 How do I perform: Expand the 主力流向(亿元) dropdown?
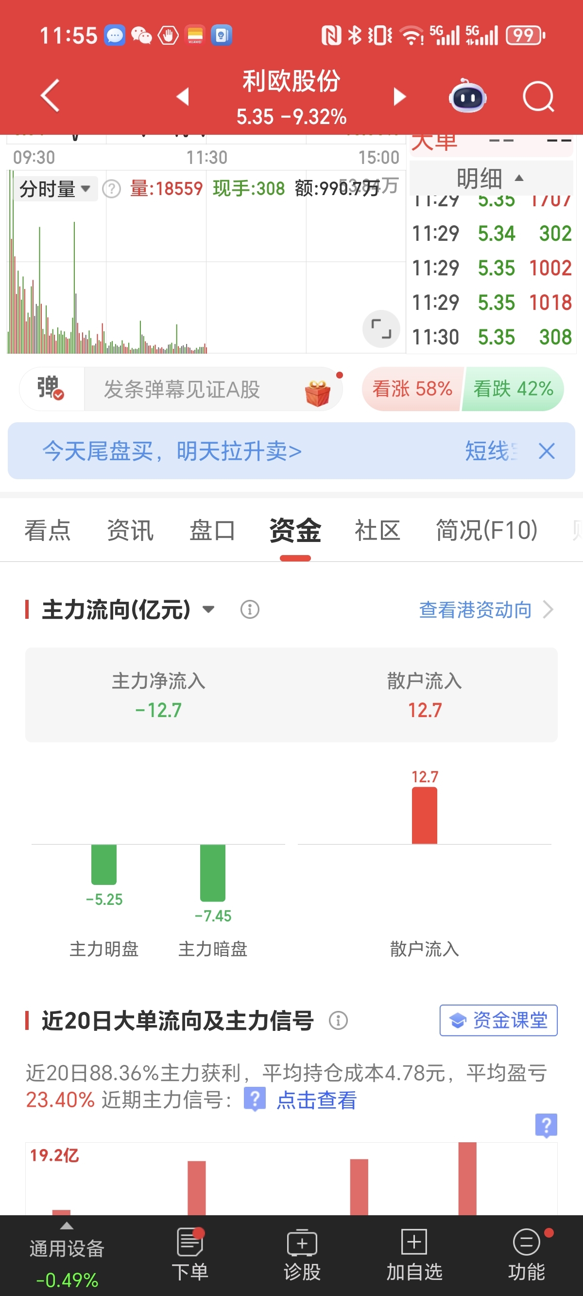coord(208,609)
